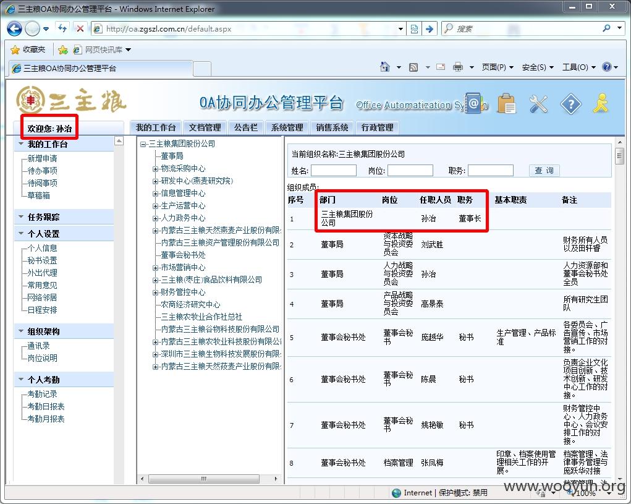Open the 岗位说明 link
The width and height of the screenshot is (631, 504).
pyautogui.click(x=42, y=358)
